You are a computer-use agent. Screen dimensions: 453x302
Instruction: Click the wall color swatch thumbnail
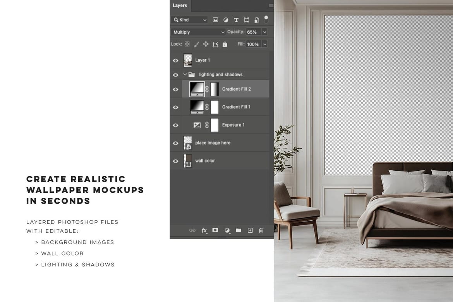[x=188, y=161]
